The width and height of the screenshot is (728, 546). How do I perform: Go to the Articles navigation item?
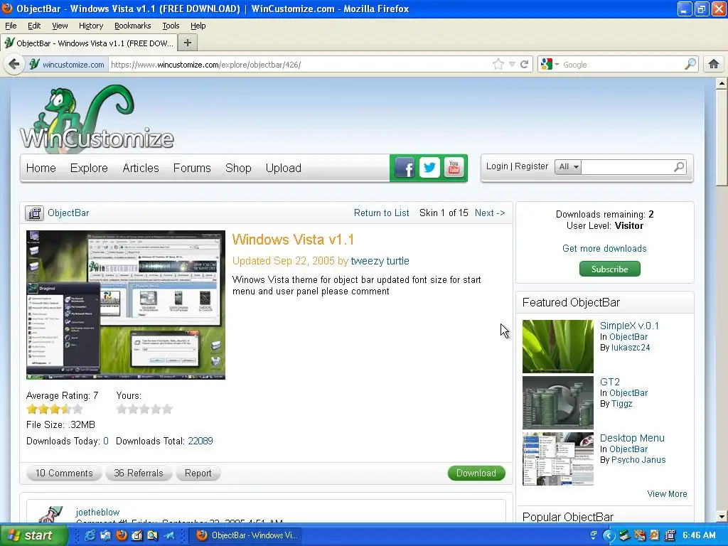141,168
